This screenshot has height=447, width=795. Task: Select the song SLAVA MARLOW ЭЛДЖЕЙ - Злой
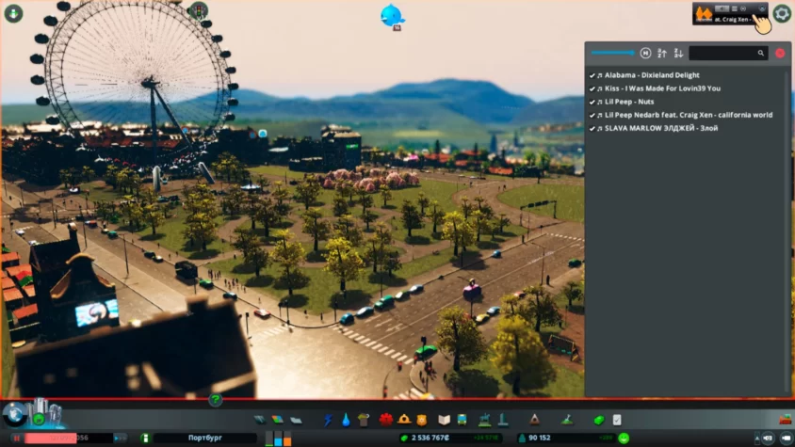[661, 128]
